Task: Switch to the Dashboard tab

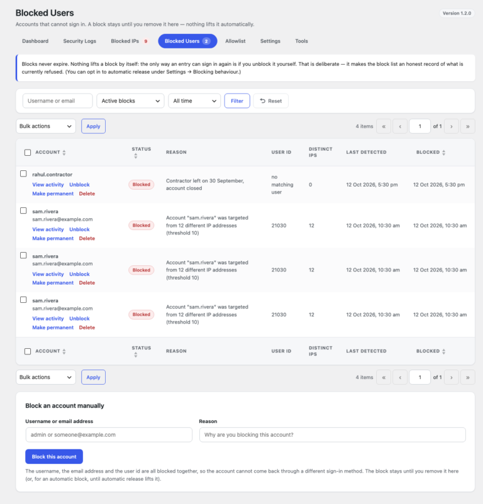Action: pos(35,41)
